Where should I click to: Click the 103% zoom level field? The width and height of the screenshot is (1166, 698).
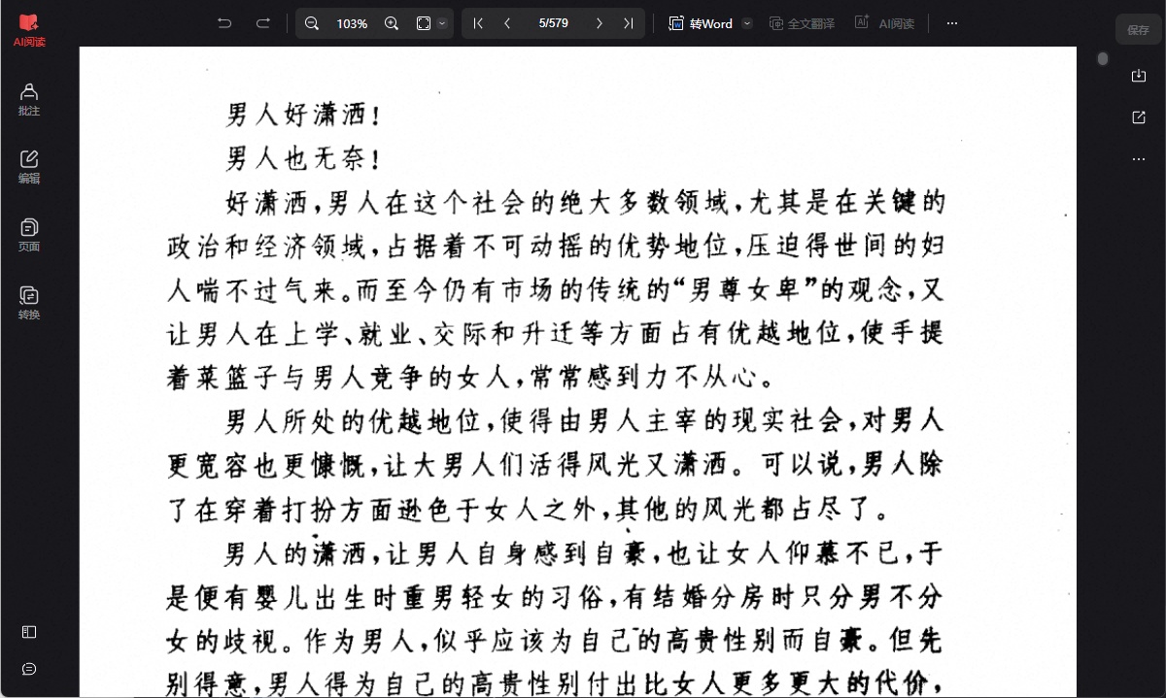(352, 23)
